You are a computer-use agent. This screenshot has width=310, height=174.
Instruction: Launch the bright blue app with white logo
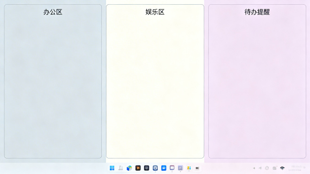(x=163, y=168)
